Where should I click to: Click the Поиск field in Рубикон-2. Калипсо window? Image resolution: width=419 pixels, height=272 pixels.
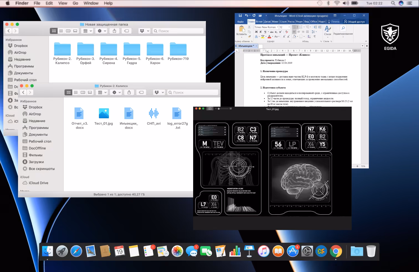(193, 92)
